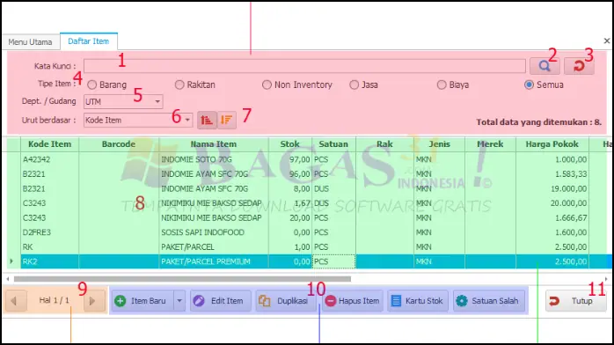Sort ascending with the red bars icon
Image resolution: width=614 pixels, height=345 pixels.
click(207, 120)
